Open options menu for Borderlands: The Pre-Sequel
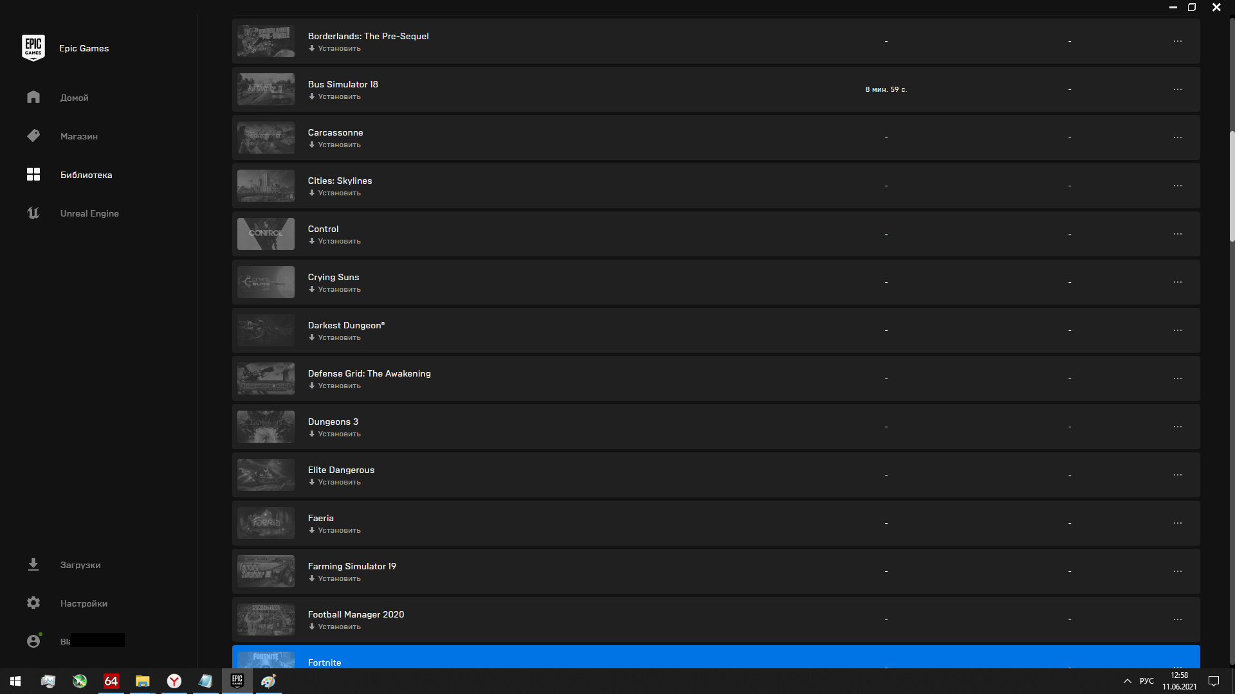The height and width of the screenshot is (694, 1235). pyautogui.click(x=1178, y=41)
